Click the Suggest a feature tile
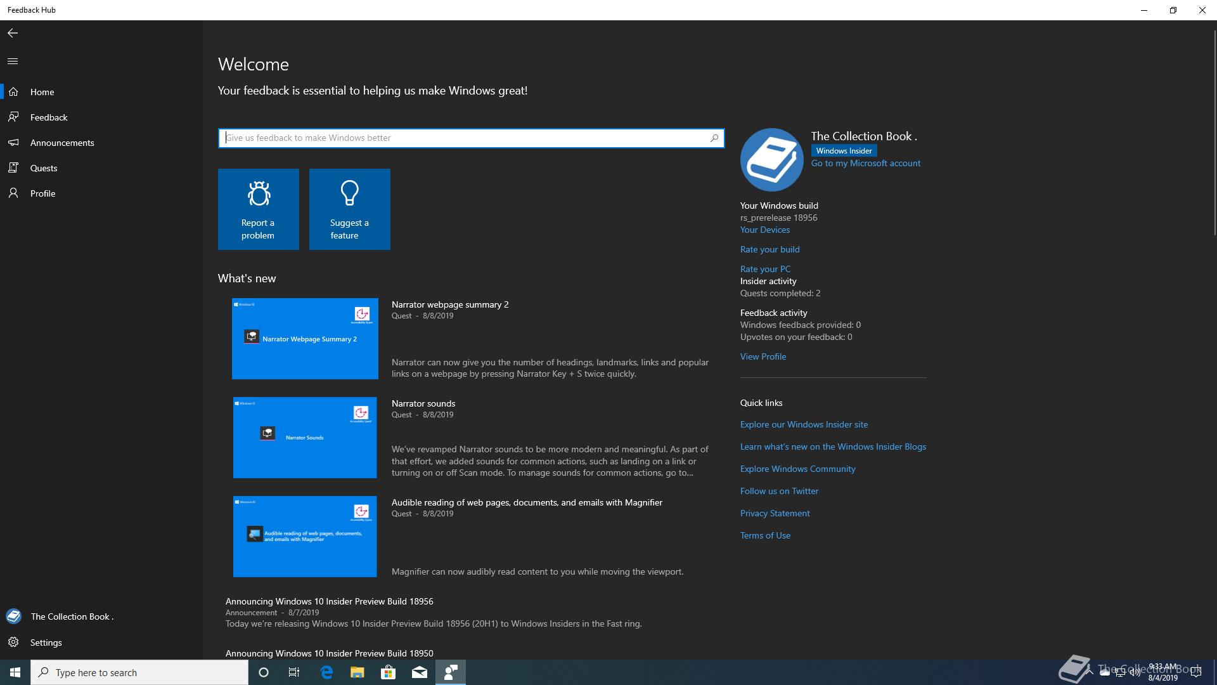The height and width of the screenshot is (685, 1217). [350, 209]
